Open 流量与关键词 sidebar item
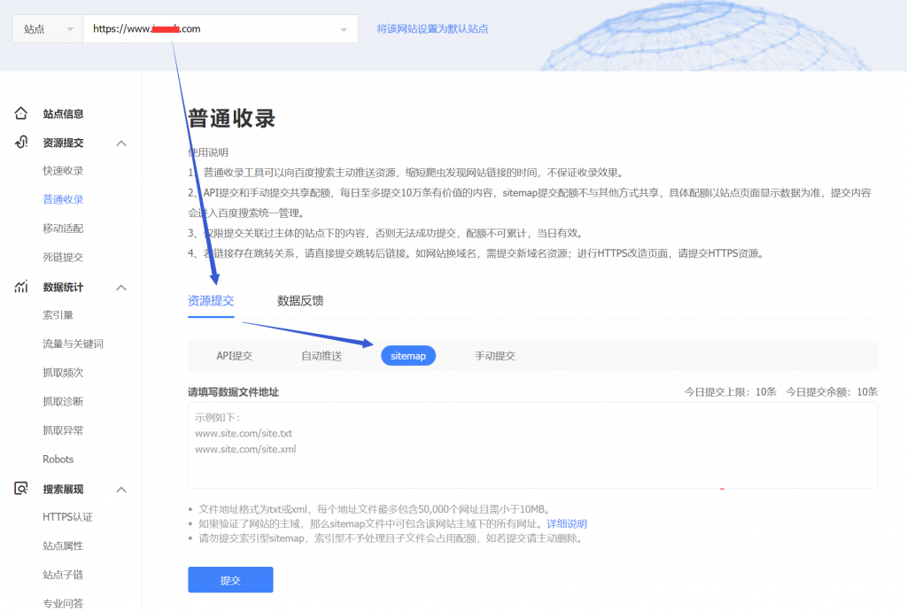Screen dimensions: 907x611 click(73, 344)
